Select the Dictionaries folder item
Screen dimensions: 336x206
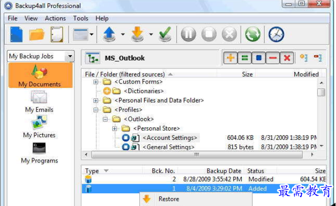(144, 91)
